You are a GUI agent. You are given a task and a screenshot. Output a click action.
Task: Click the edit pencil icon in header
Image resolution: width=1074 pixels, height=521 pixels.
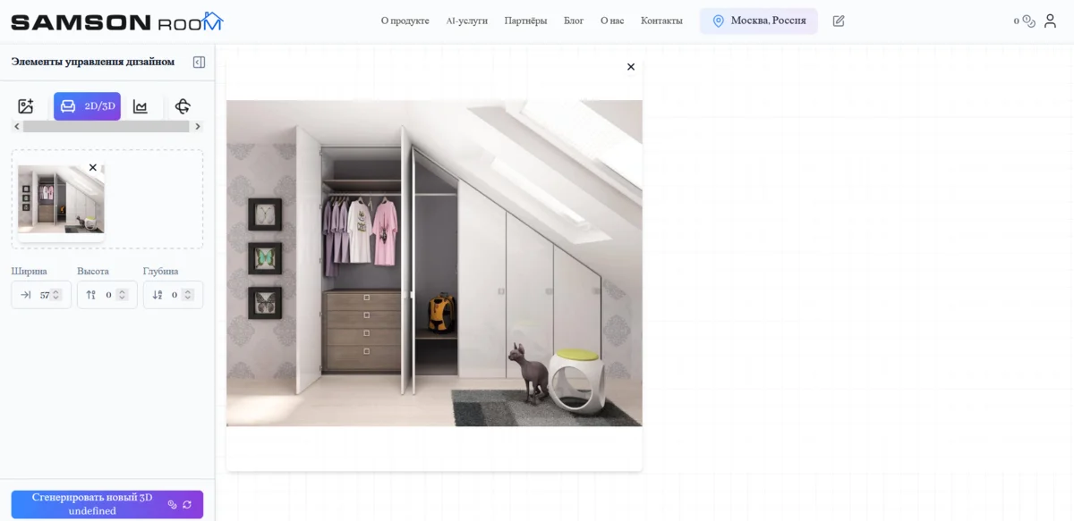point(839,21)
